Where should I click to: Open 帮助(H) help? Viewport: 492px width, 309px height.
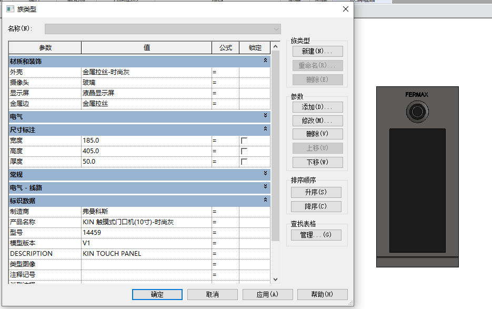pos(322,295)
